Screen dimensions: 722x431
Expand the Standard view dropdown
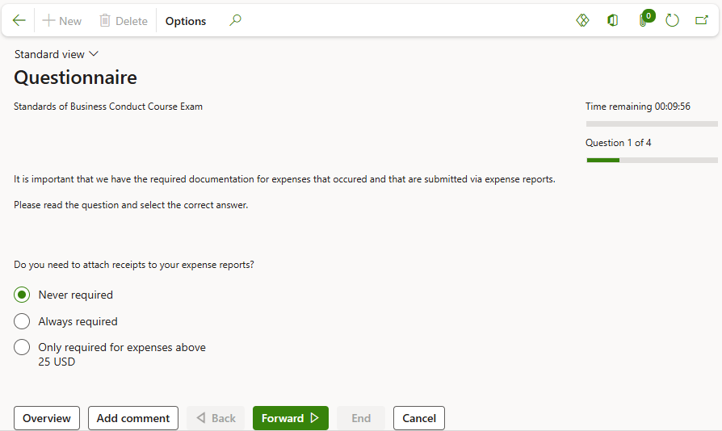tap(57, 54)
